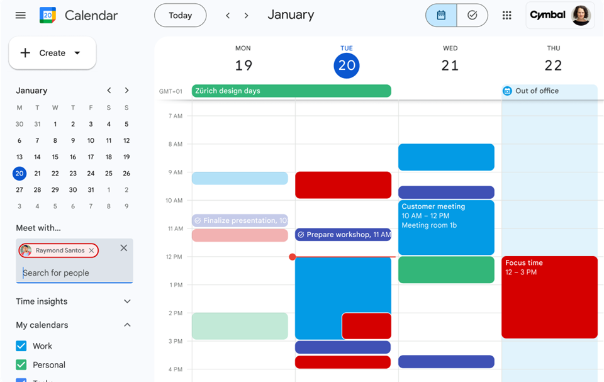Screen dimensions: 604x382
Task: Toggle the Personal calendar checkbox
Action: point(21,364)
